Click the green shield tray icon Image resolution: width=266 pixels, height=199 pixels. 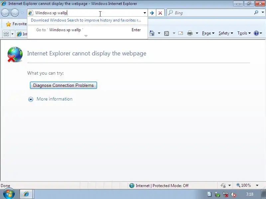tap(217, 194)
